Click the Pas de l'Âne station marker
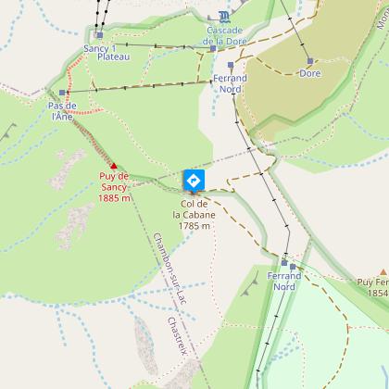Image resolution: width=389 pixels, height=389 pixels. point(62,93)
